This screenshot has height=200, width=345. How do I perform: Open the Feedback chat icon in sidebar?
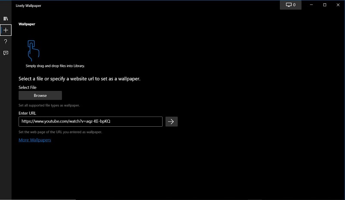6,53
